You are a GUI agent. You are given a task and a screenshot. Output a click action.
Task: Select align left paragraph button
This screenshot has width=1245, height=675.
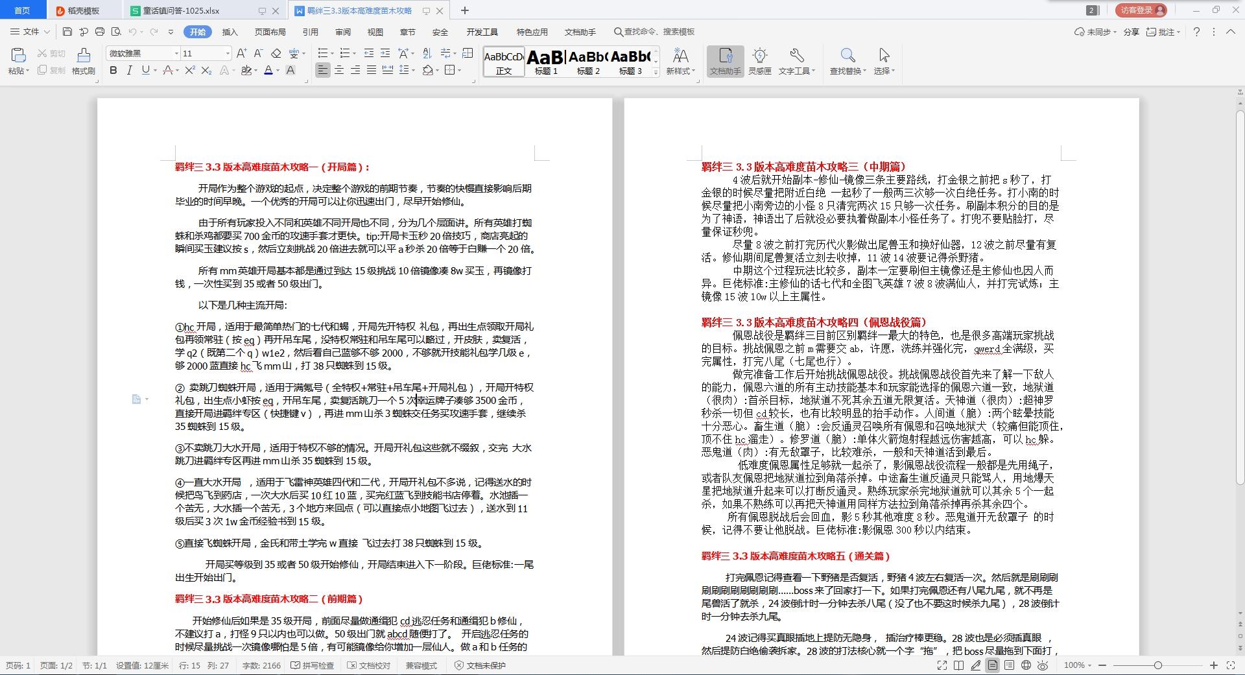click(x=323, y=70)
